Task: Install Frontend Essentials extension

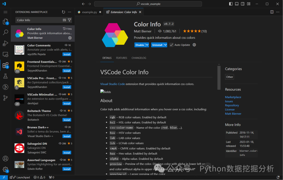Action: click(67, 71)
